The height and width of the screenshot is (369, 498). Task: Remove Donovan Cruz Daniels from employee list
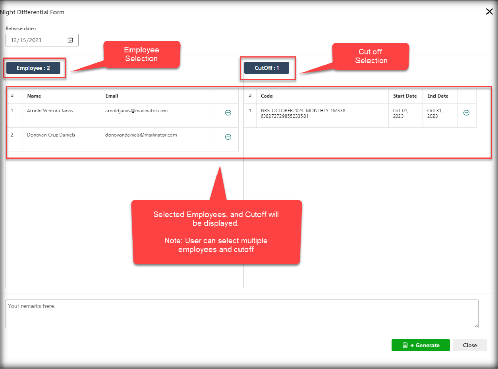pyautogui.click(x=228, y=137)
